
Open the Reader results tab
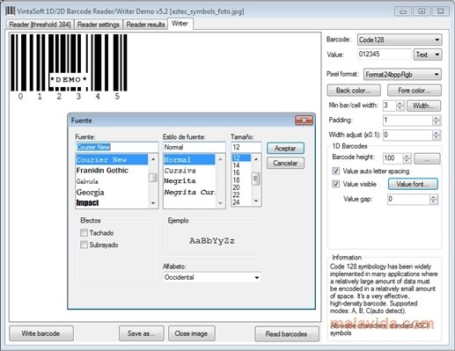[145, 25]
